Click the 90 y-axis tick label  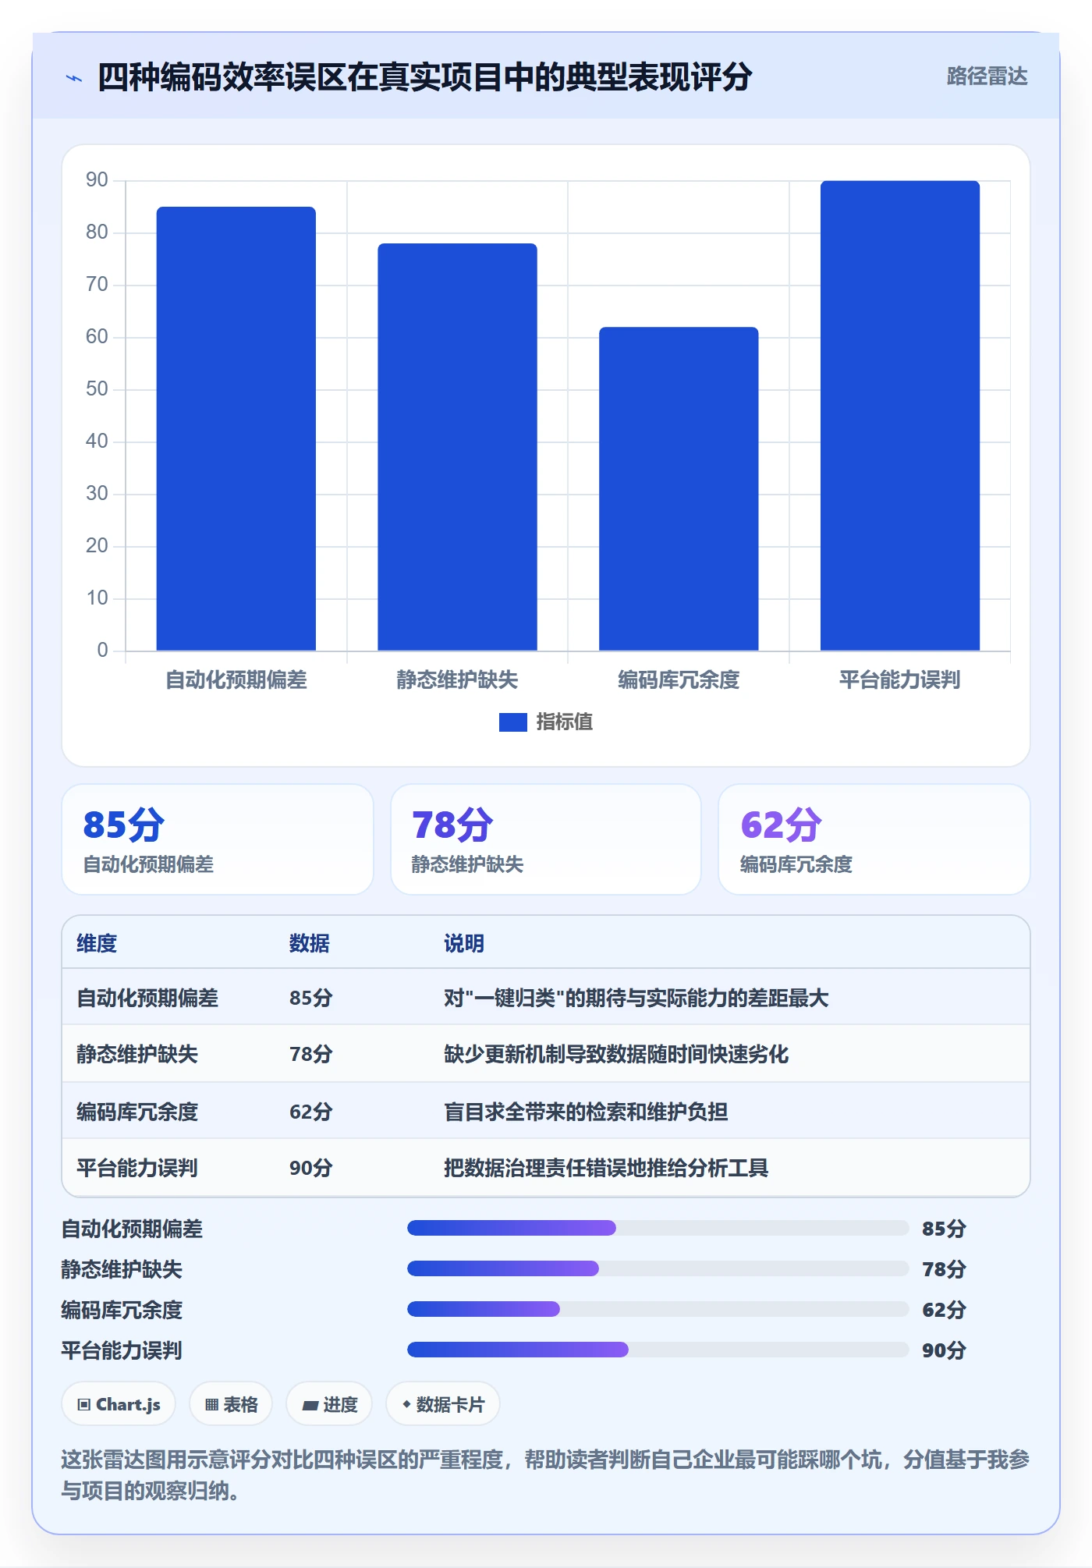click(97, 180)
